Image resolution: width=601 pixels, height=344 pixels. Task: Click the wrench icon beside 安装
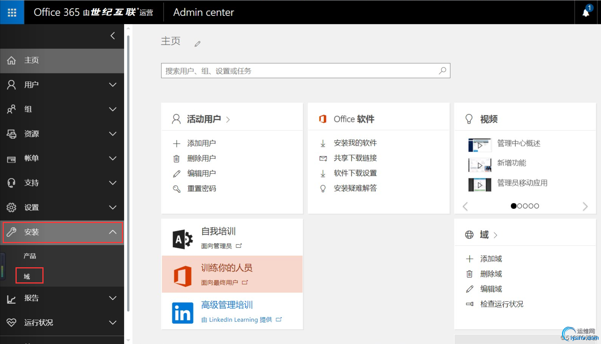[x=11, y=232]
